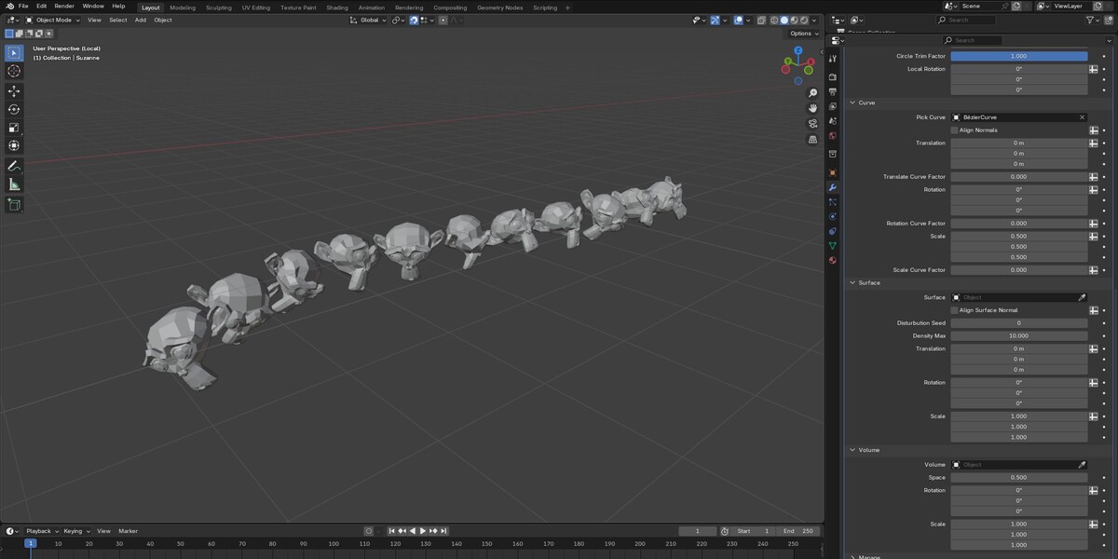Open the Playback dropdown in timeline
The width and height of the screenshot is (1118, 559).
click(x=42, y=531)
